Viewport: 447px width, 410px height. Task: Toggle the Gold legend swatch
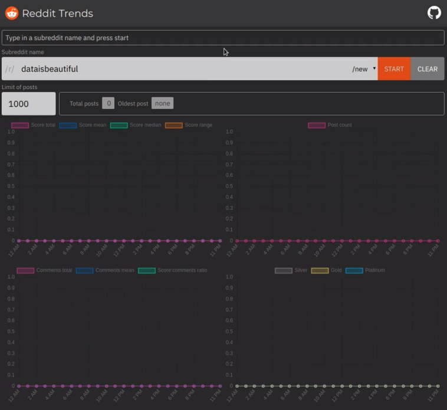tap(320, 270)
